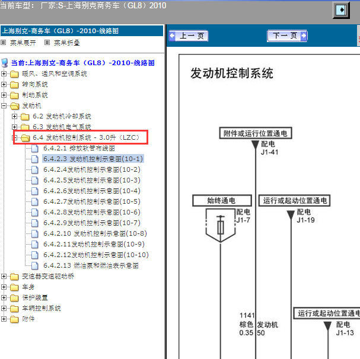Click folder icon of 附件
The height and width of the screenshot is (359, 360).
pyautogui.click(x=14, y=319)
